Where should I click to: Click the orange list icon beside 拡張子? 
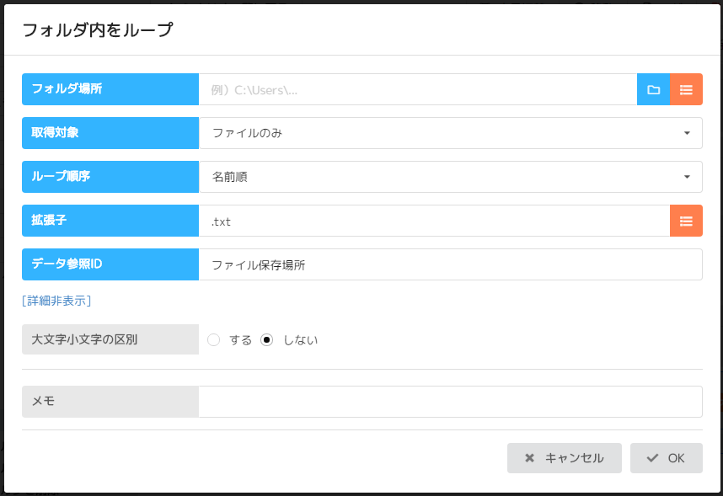click(x=686, y=221)
